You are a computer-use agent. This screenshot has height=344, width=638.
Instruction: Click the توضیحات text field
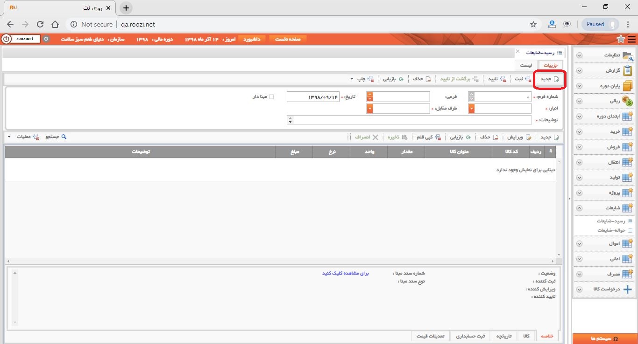tap(409, 120)
